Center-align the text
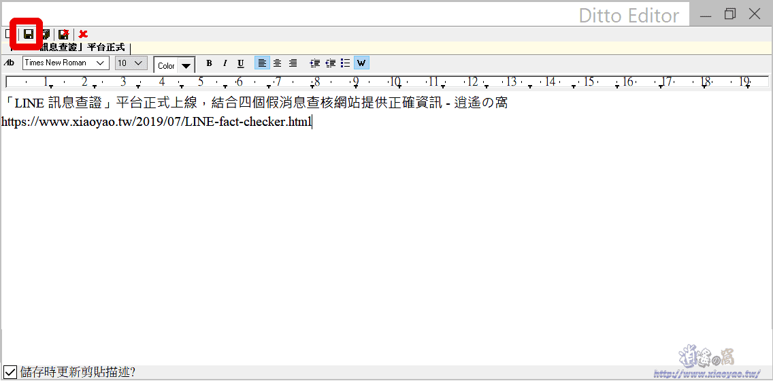 coord(277,63)
